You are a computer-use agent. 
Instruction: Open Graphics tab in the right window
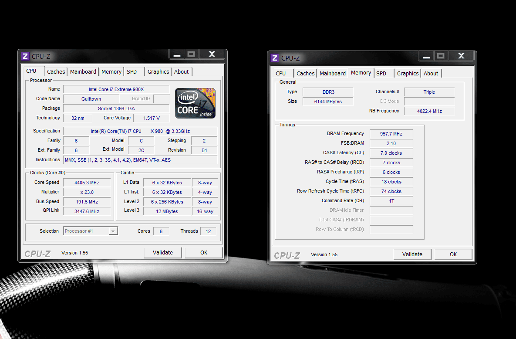[408, 74]
